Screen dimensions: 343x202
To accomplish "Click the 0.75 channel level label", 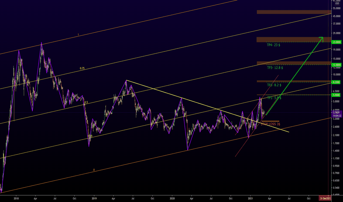I will (x=82, y=68).
